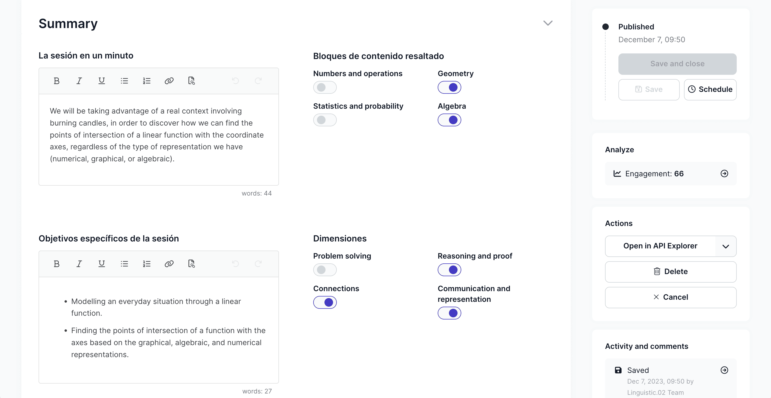The height and width of the screenshot is (398, 771).
Task: Click the Schedule button
Action: pyautogui.click(x=710, y=89)
